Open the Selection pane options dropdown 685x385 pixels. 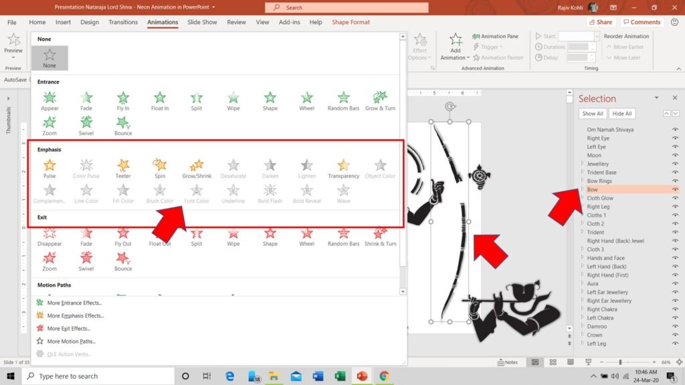pyautogui.click(x=656, y=98)
